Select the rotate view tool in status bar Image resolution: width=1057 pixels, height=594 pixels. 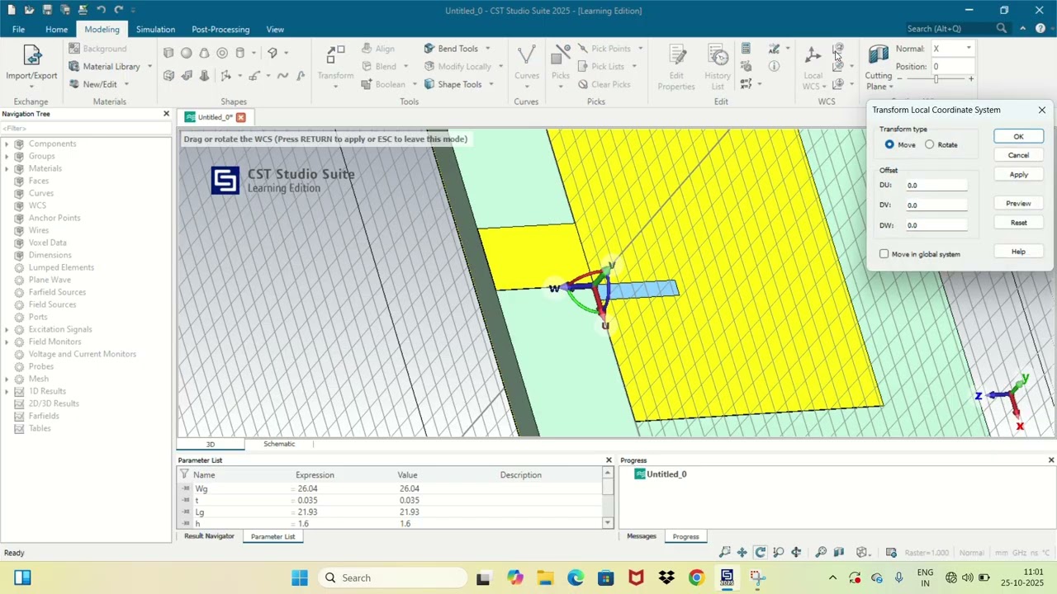click(x=760, y=553)
